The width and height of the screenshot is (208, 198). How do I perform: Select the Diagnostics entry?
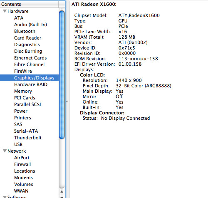click(x=27, y=45)
